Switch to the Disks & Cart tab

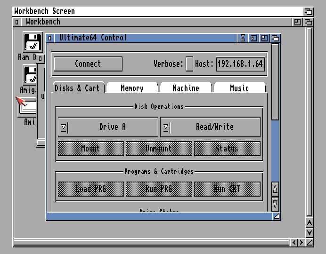(x=77, y=88)
